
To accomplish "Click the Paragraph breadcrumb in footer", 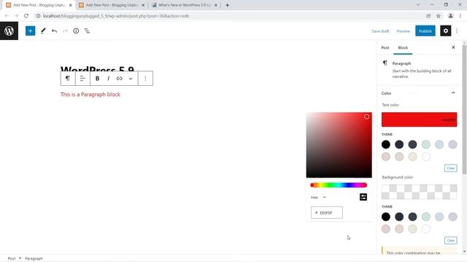I will 34,258.
